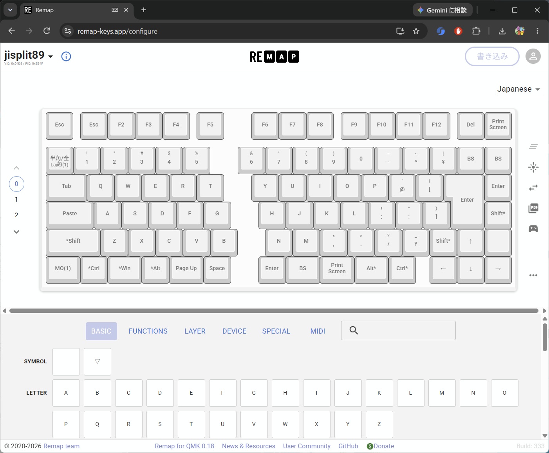This screenshot has width=549, height=453.
Task: Switch to layer 2
Action: (16, 215)
